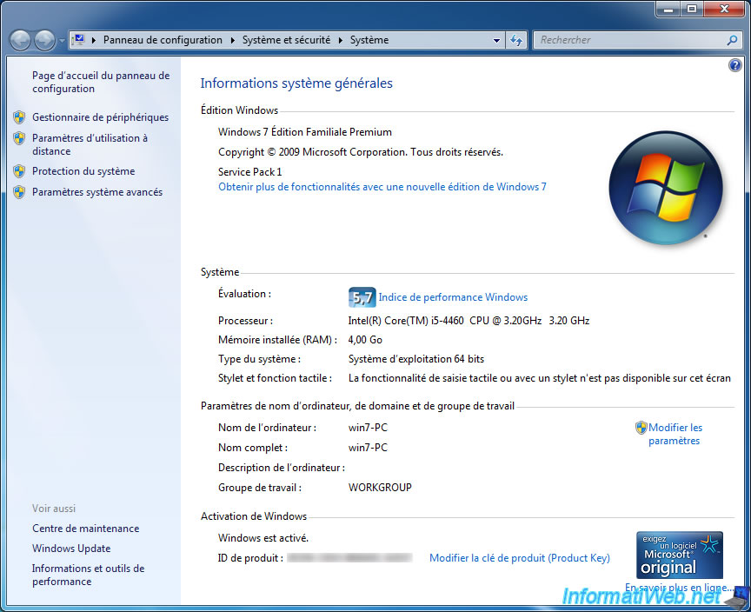The height and width of the screenshot is (612, 751).
Task: Click the Back navigation arrow button
Action: 21,40
